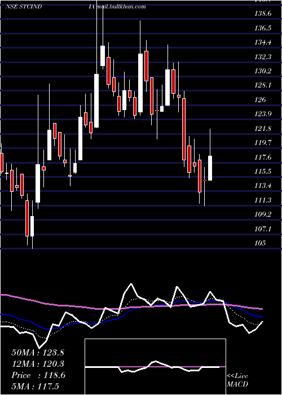Click the 115.5 price axis label
The image size is (282, 395).
(263, 172)
